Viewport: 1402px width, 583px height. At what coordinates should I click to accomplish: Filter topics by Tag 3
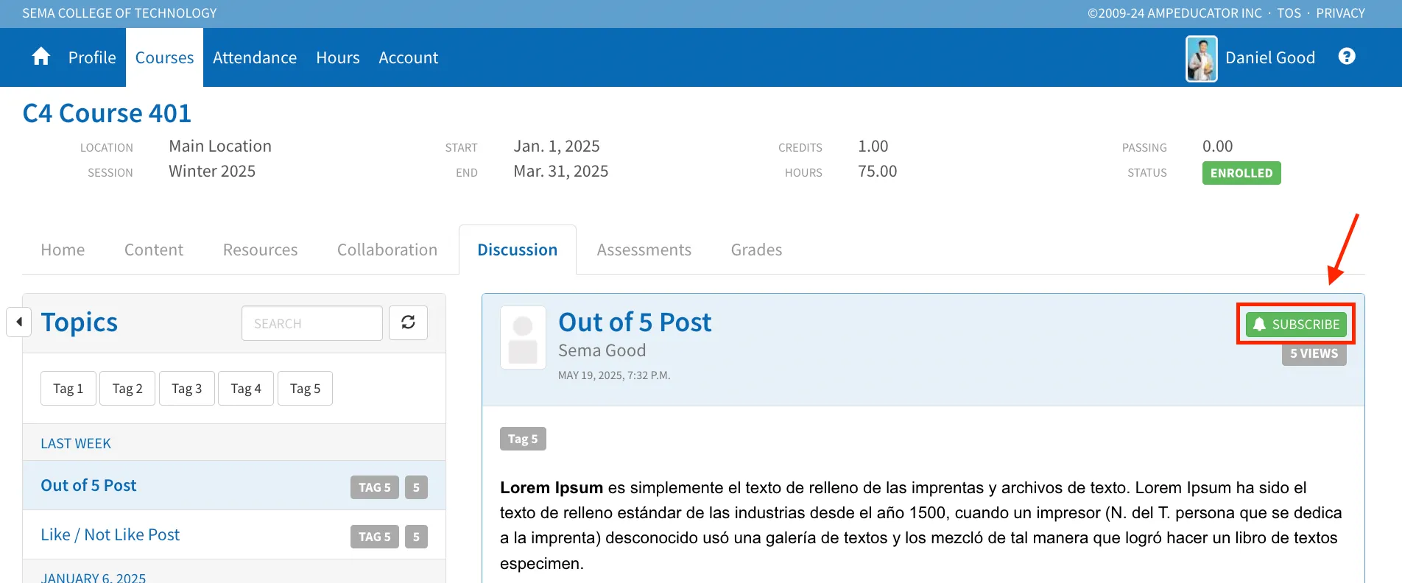pos(187,388)
